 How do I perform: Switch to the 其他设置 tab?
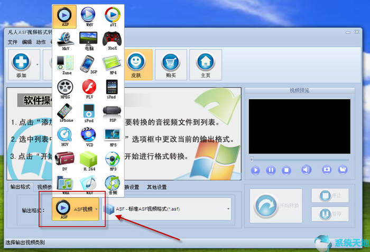click(156, 187)
